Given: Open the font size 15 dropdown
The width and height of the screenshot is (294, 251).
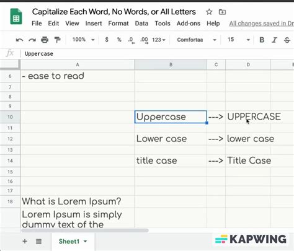Looking at the screenshot, I should [239, 40].
